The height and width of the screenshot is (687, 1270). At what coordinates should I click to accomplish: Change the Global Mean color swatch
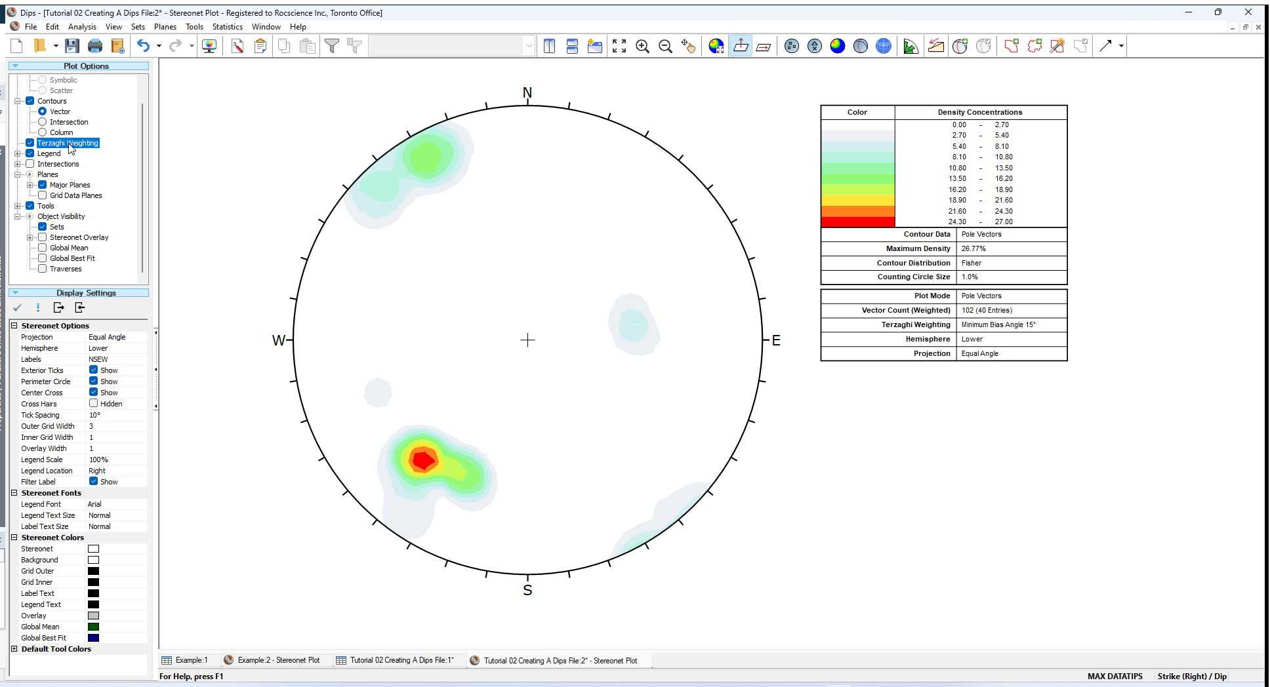(x=93, y=626)
